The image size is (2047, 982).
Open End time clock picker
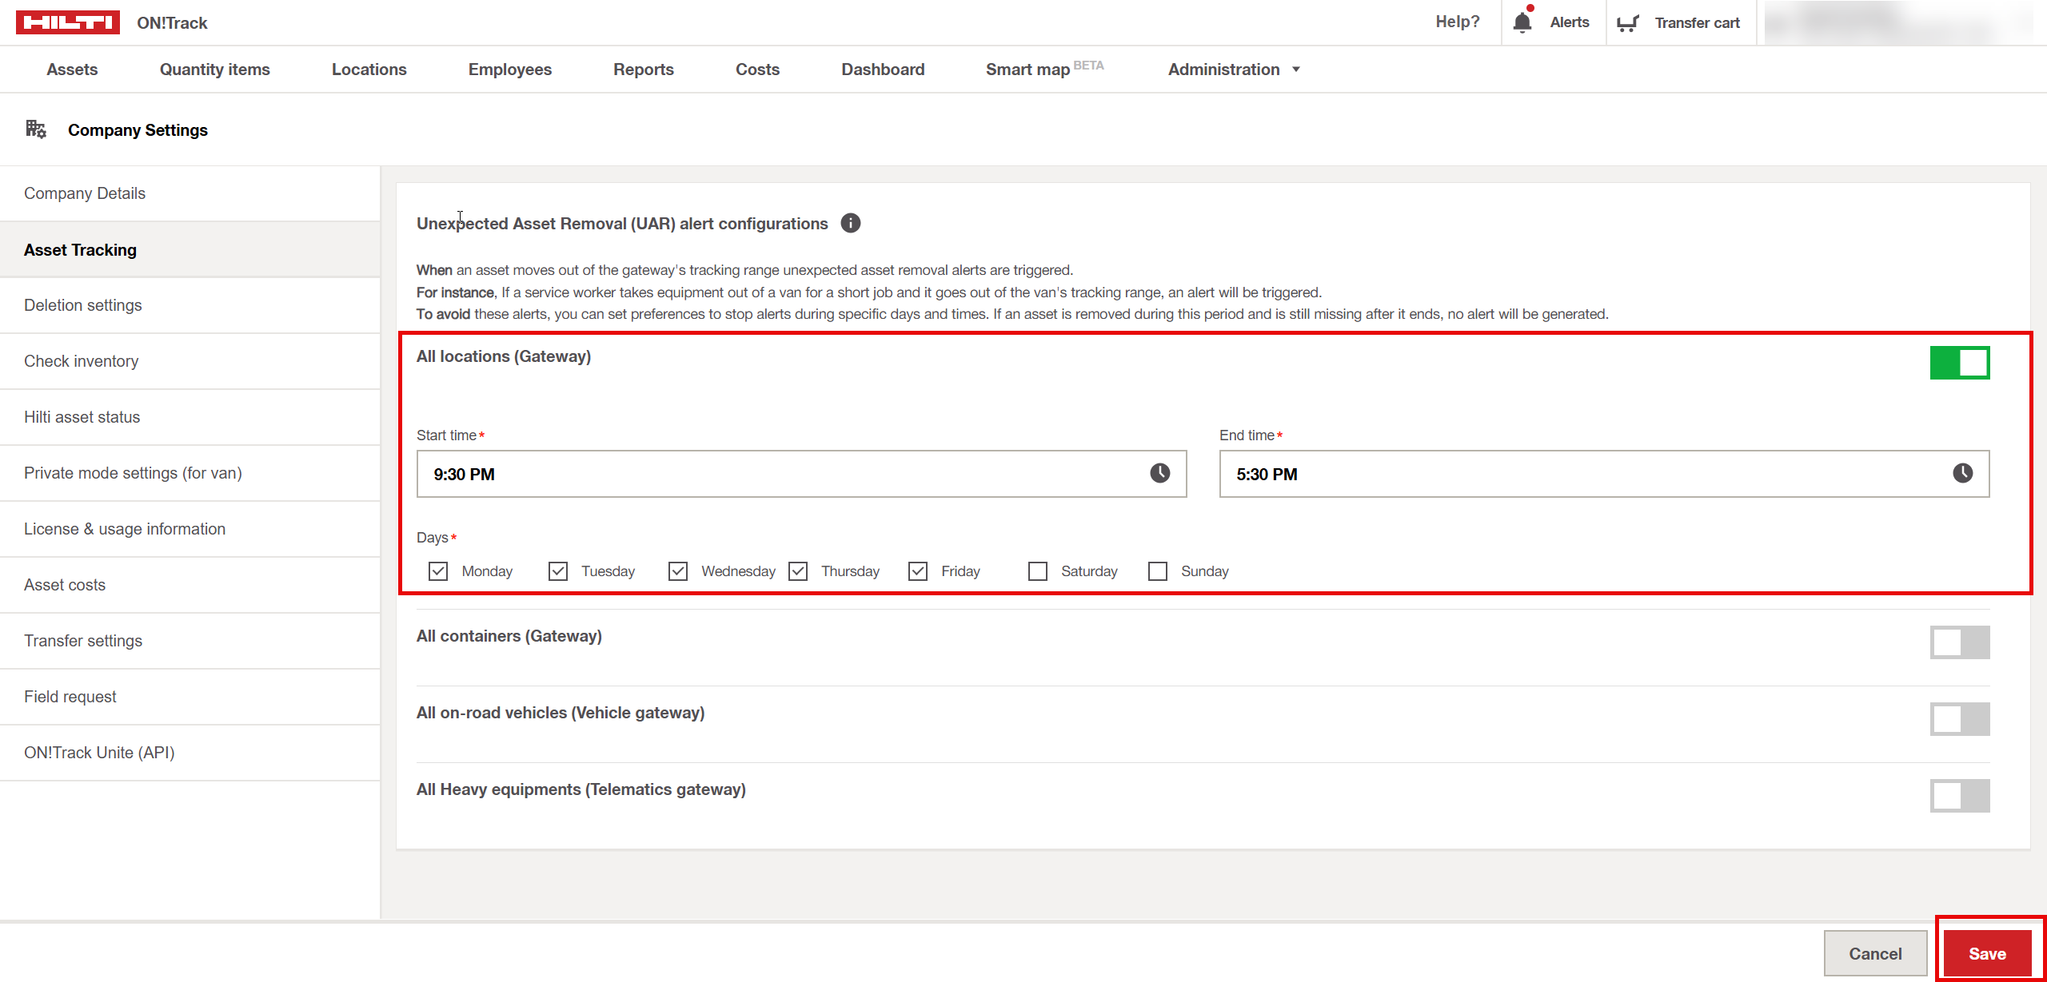1962,474
